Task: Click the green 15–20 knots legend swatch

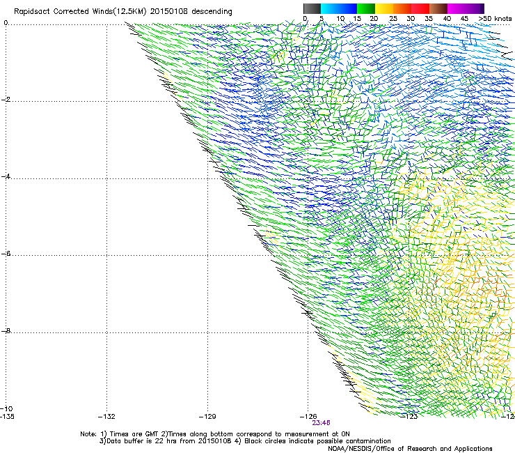Action: pos(366,8)
